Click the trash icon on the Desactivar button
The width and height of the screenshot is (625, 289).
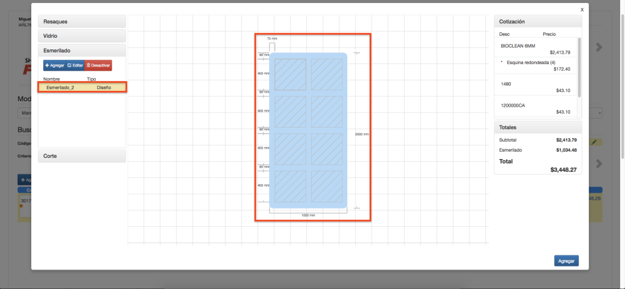coord(88,65)
